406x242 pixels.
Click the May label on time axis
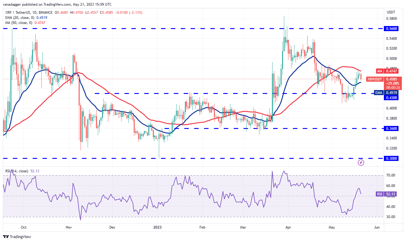tap(331, 227)
